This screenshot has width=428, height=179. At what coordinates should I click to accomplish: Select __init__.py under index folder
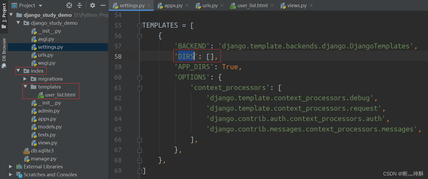click(46, 103)
